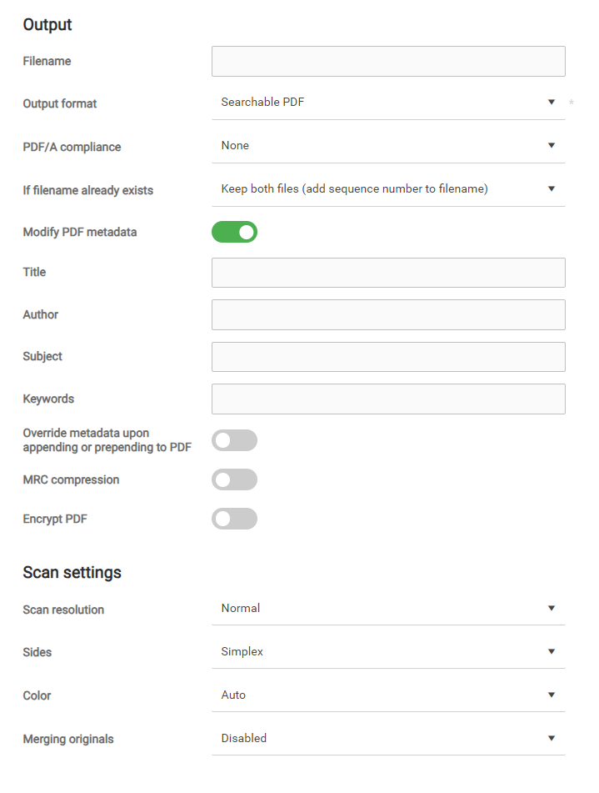Disable the Modify PDF metadata toggle
The width and height of the screenshot is (599, 793).
[x=234, y=232]
